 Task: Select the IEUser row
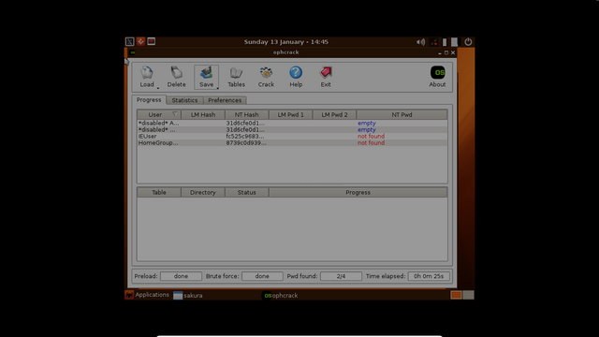tap(292, 136)
